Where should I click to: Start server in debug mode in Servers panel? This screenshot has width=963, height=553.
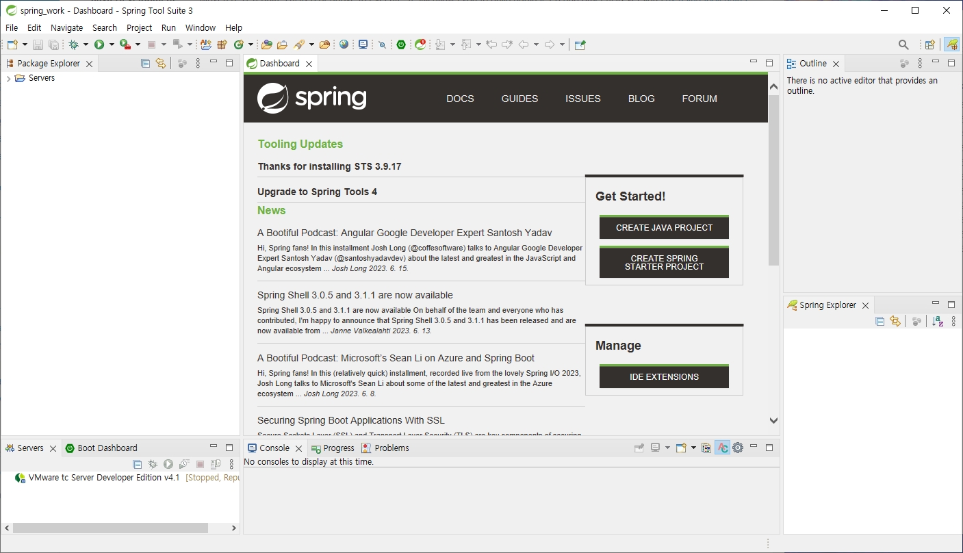pyautogui.click(x=153, y=464)
